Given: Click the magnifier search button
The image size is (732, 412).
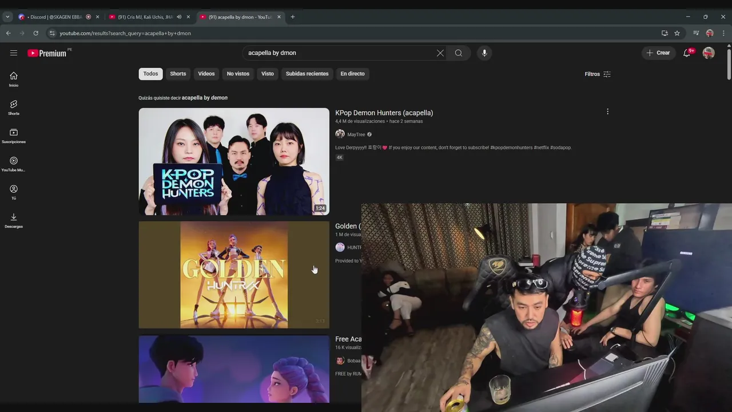Looking at the screenshot, I should click(459, 53).
